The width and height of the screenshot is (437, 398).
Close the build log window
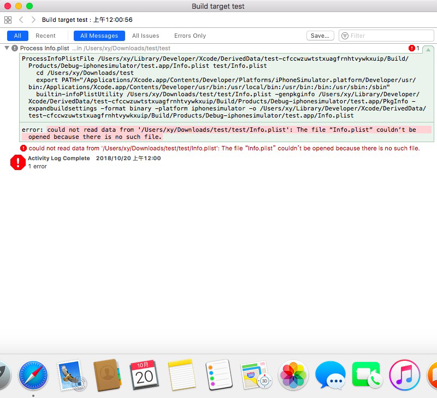click(8, 6)
